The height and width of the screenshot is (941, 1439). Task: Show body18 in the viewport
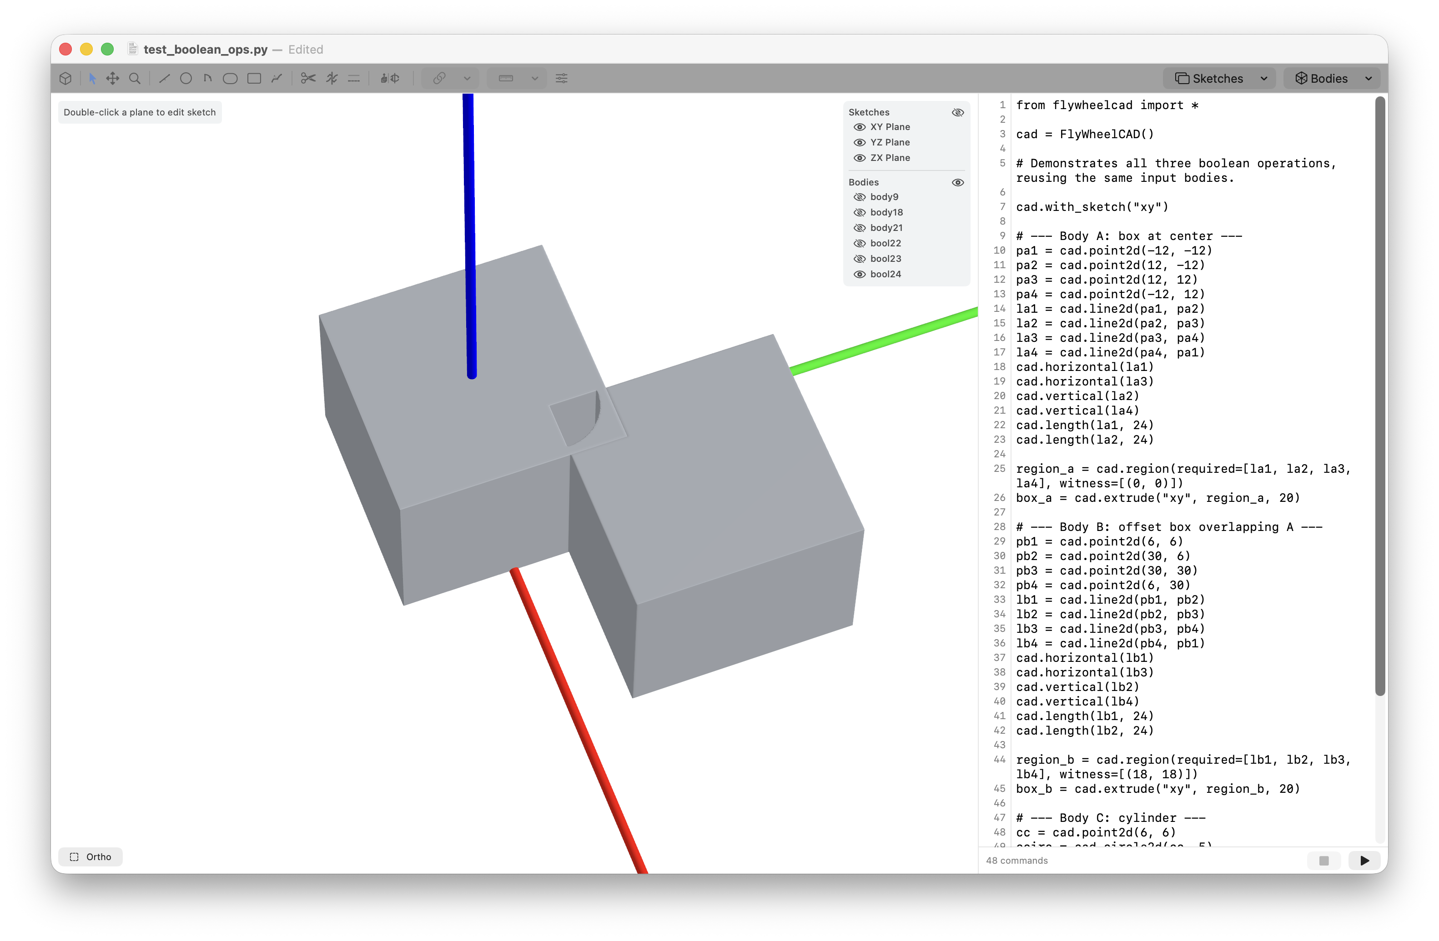(859, 212)
